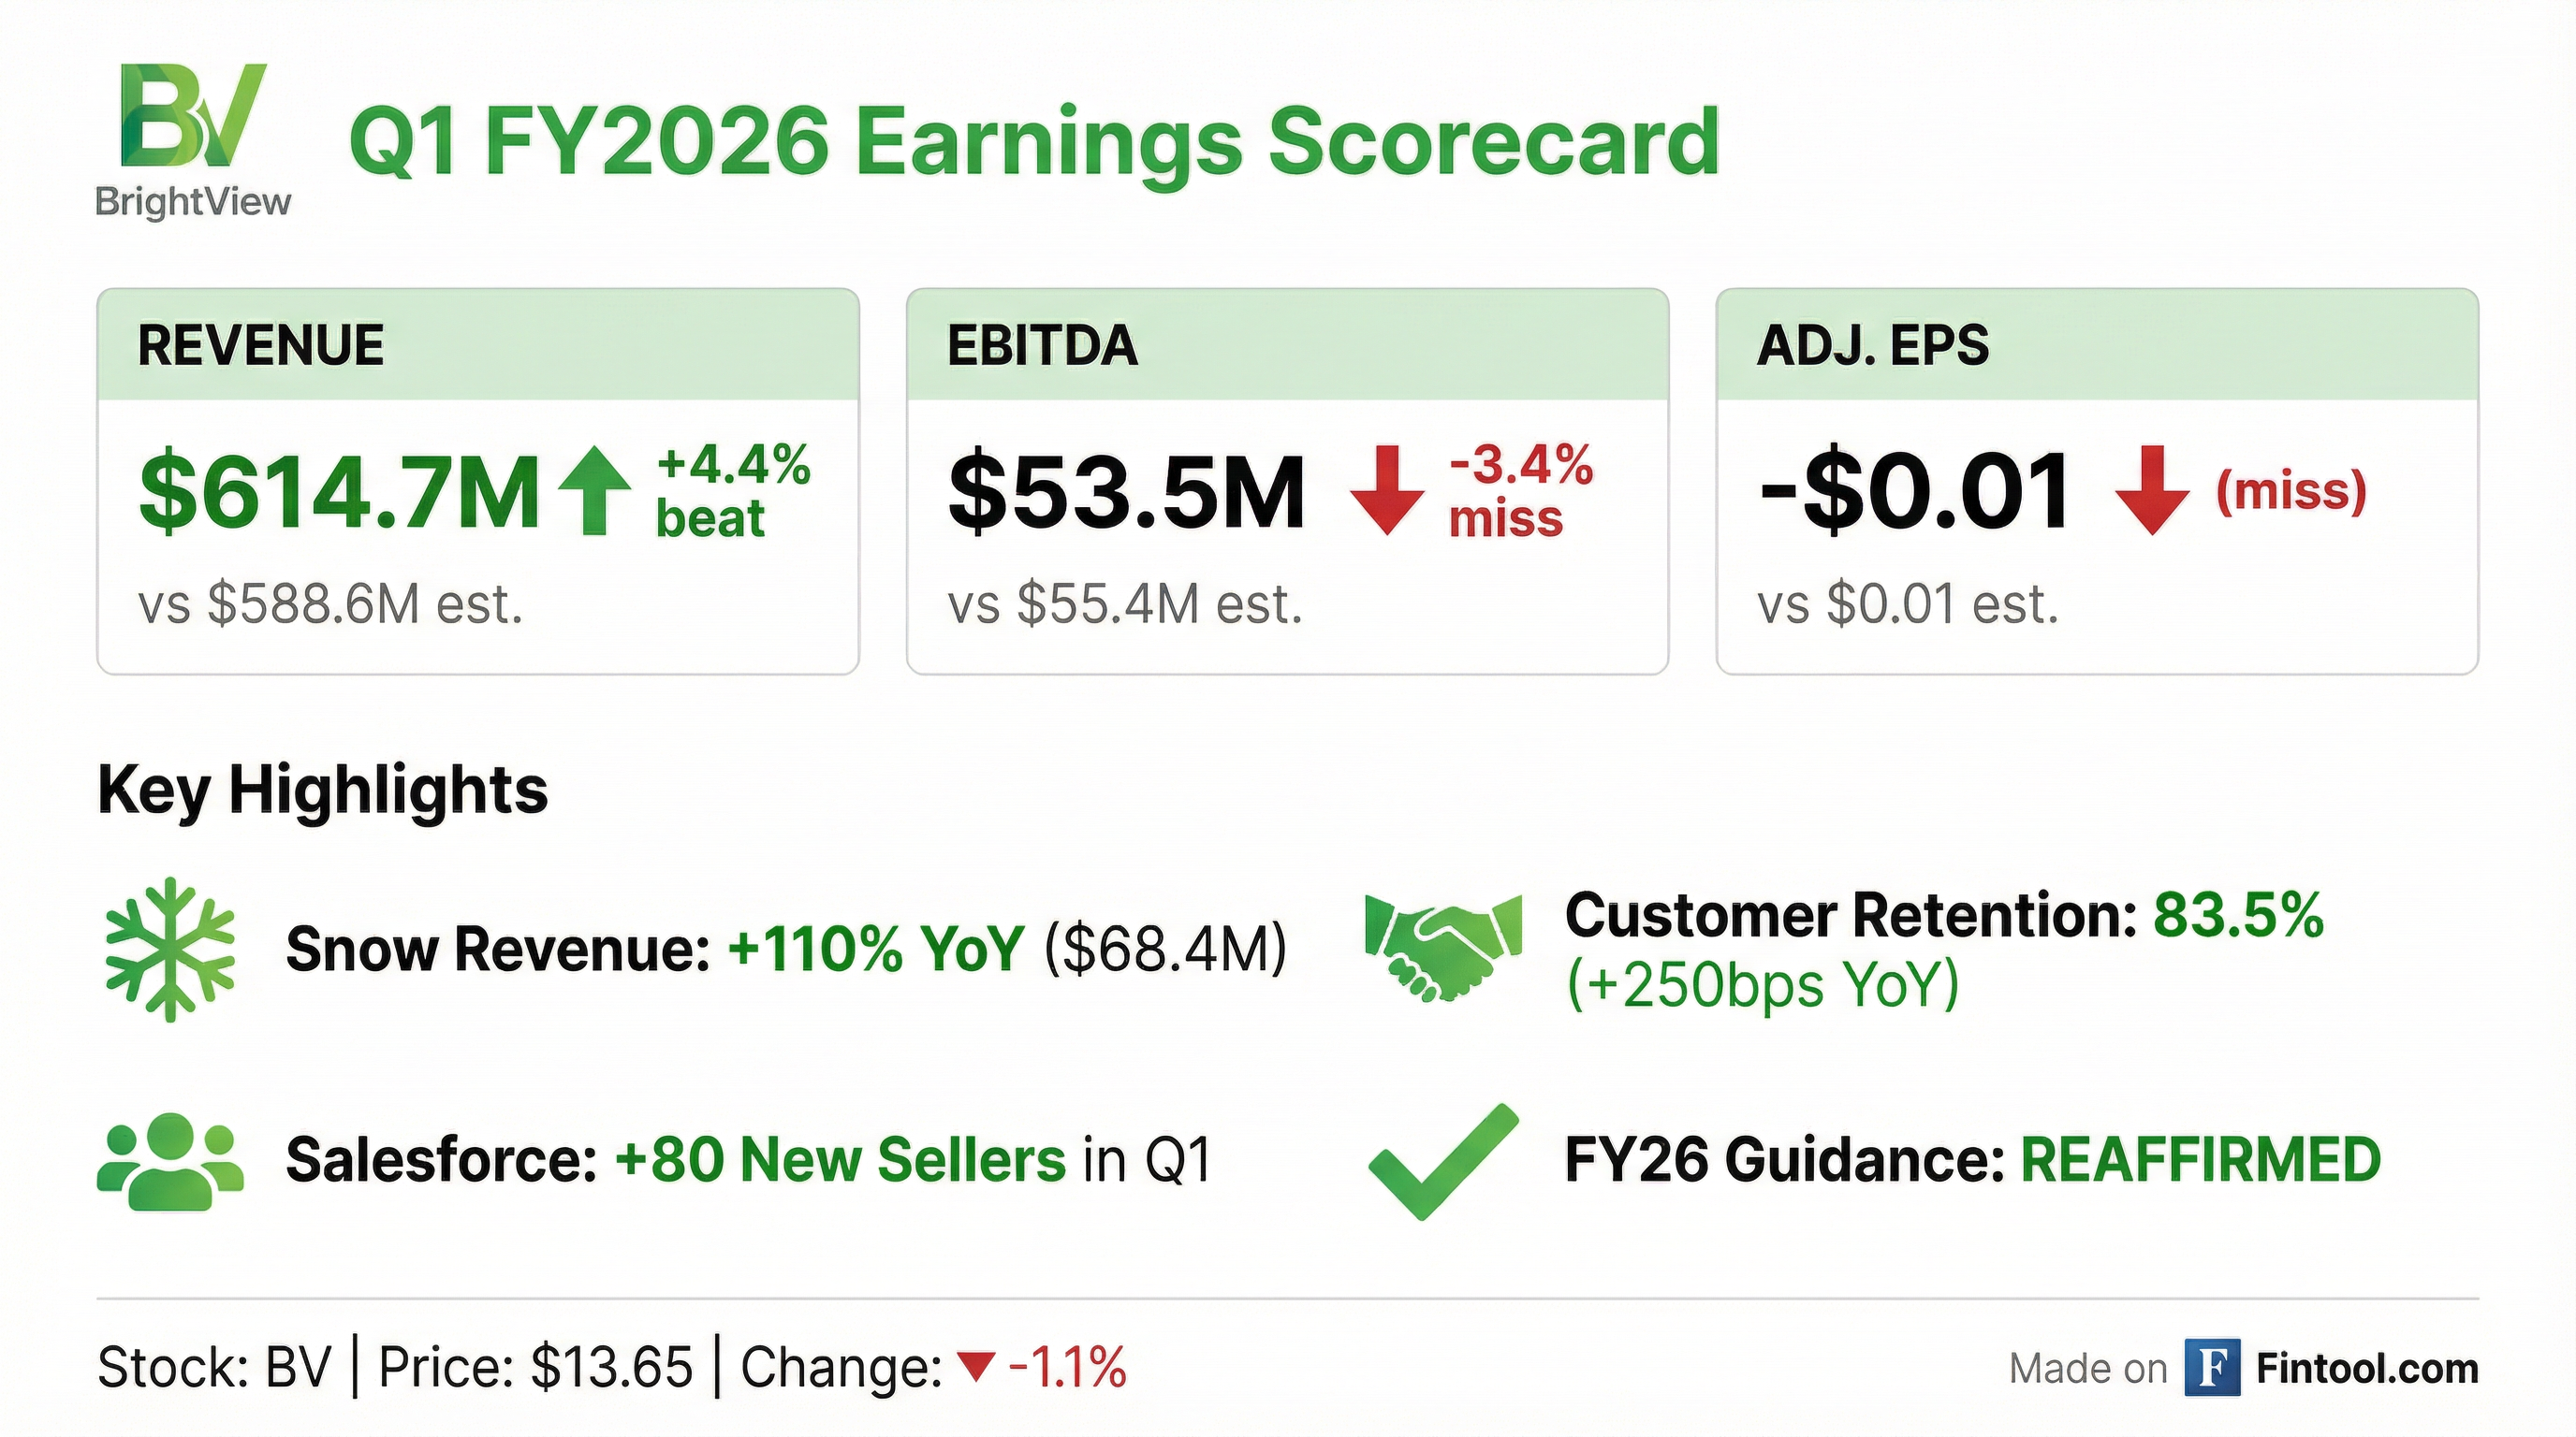Click the green up arrow beside revenue
Image resolution: width=2576 pixels, height=1437 pixels.
[595, 489]
